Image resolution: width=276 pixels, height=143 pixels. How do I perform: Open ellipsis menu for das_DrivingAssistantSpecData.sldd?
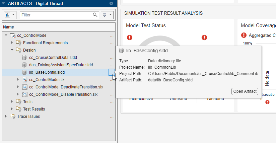click(x=112, y=65)
